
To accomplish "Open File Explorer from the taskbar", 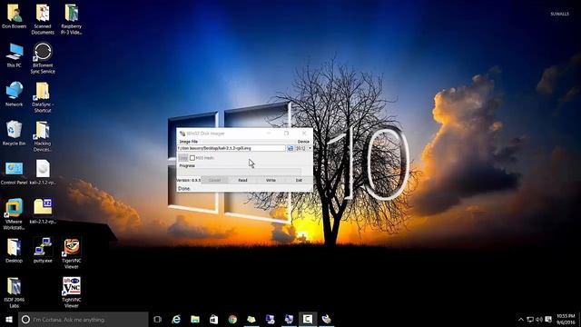I will (x=195, y=319).
